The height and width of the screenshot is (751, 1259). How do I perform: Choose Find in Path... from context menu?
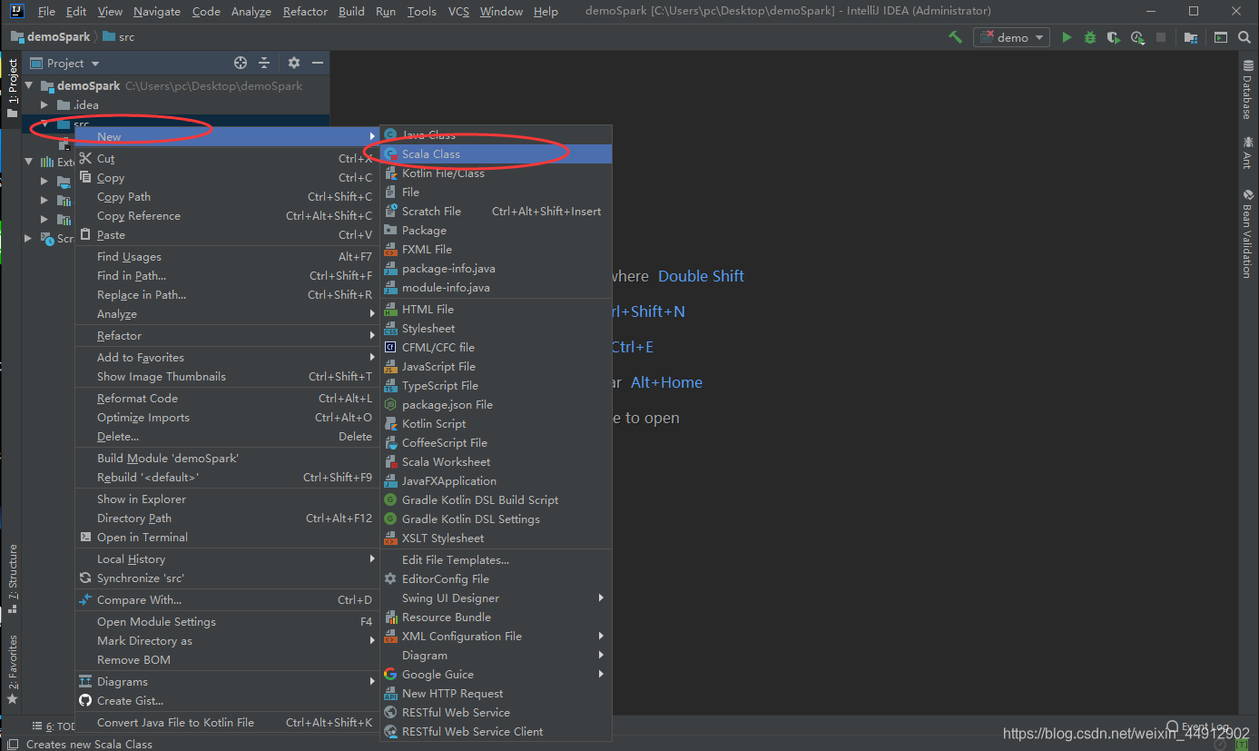coord(226,275)
